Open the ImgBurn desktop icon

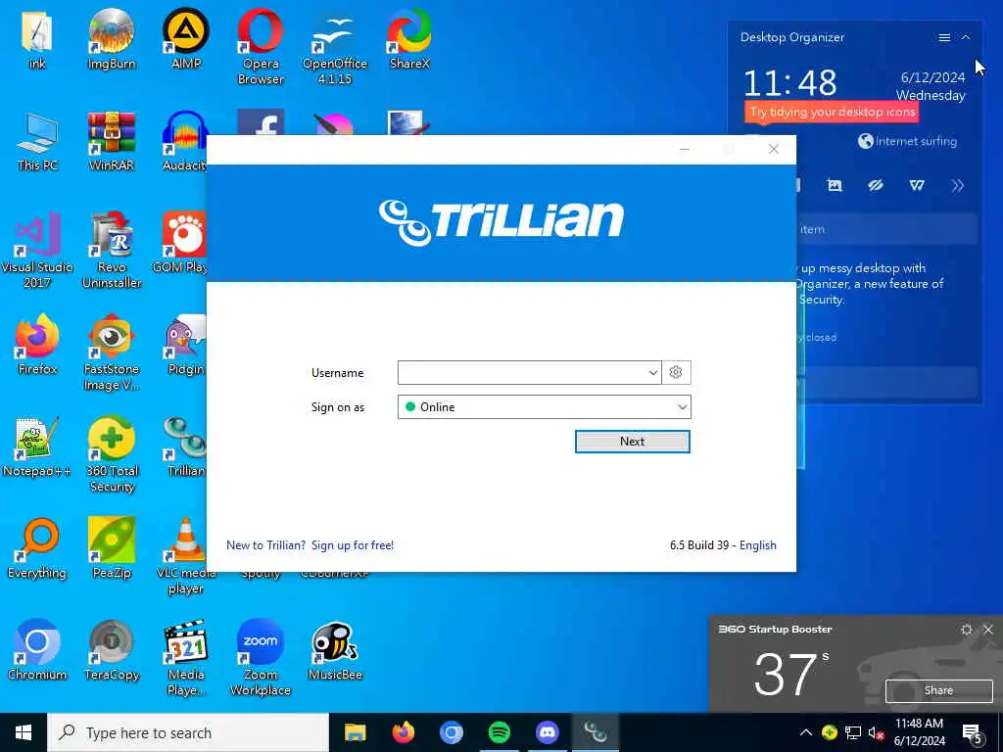[x=112, y=39]
